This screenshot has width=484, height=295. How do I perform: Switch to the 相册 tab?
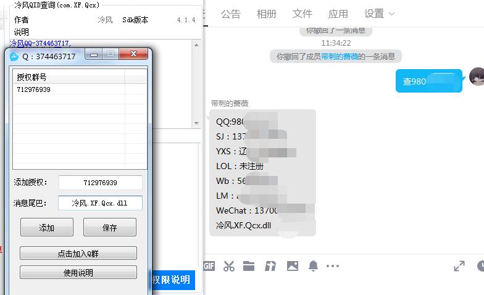(x=267, y=14)
